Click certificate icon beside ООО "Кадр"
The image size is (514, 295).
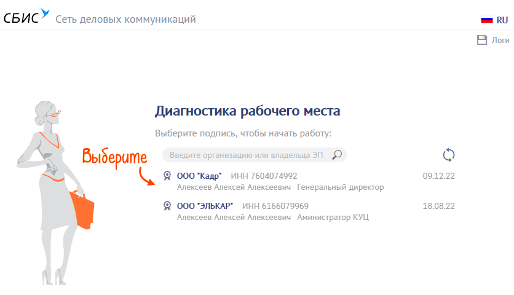167,176
